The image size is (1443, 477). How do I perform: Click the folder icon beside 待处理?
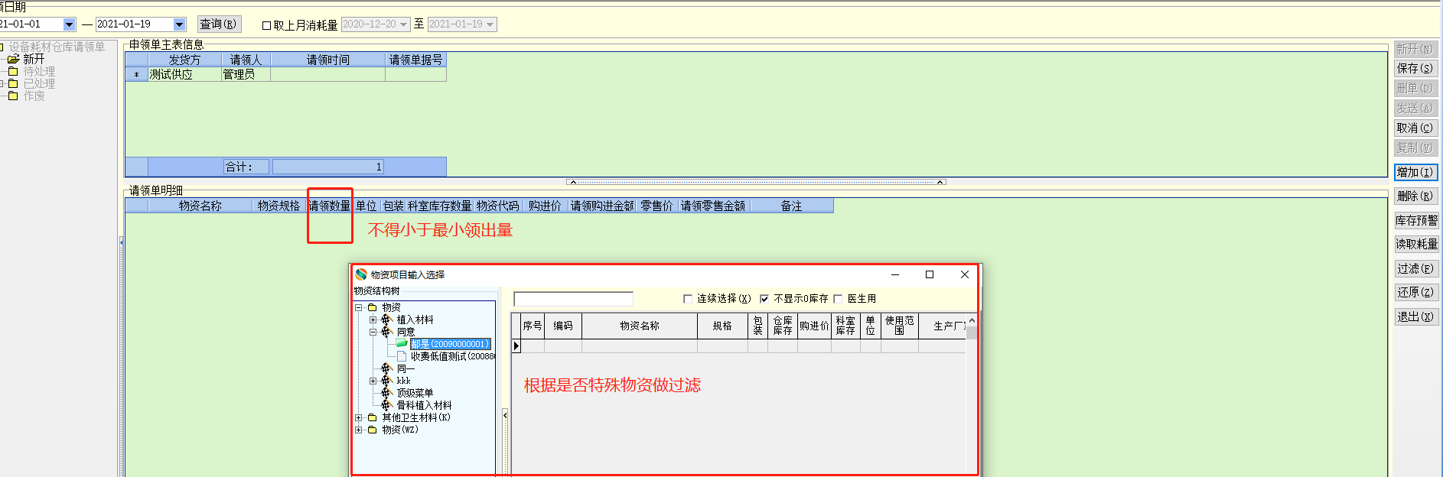[13, 71]
